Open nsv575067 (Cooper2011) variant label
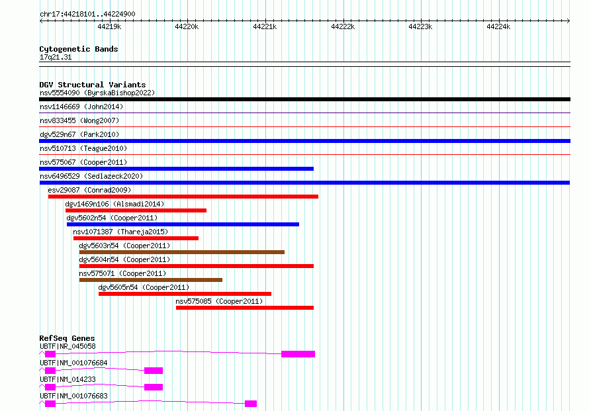 [83, 162]
